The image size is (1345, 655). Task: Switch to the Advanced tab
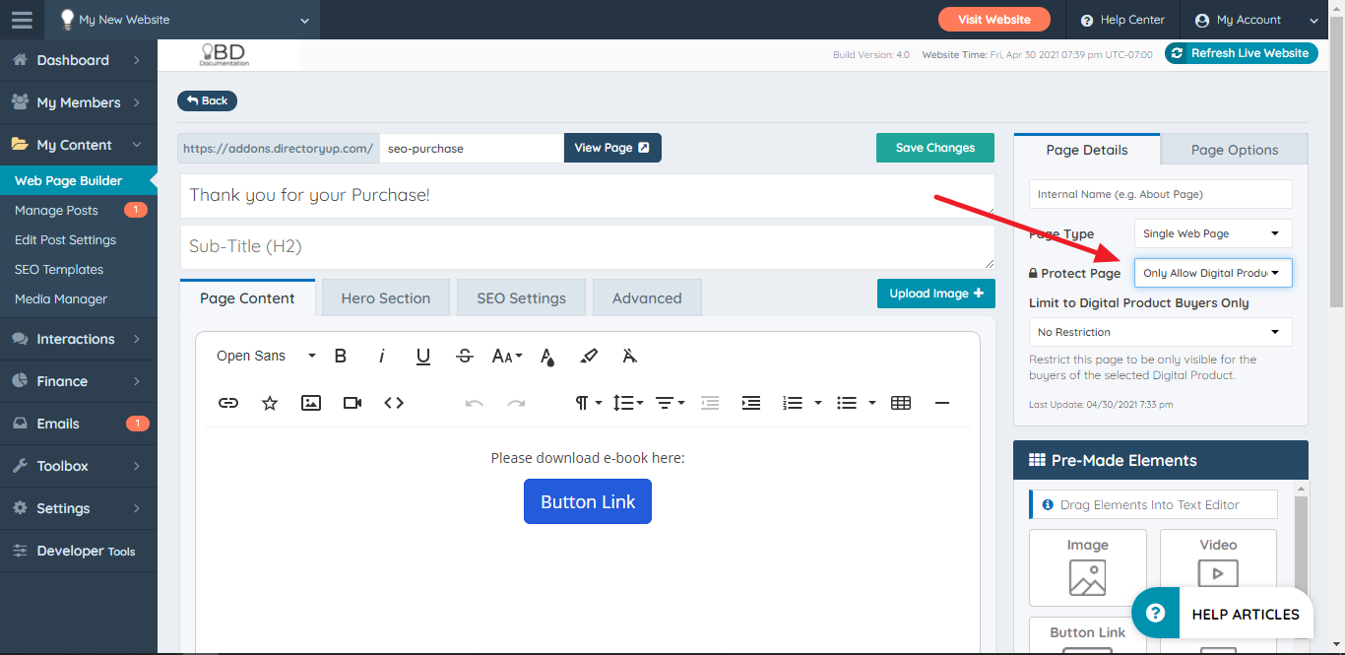[647, 297]
